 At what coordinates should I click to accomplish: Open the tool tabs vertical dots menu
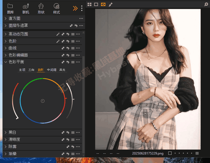pyautogui.click(x=82, y=8)
